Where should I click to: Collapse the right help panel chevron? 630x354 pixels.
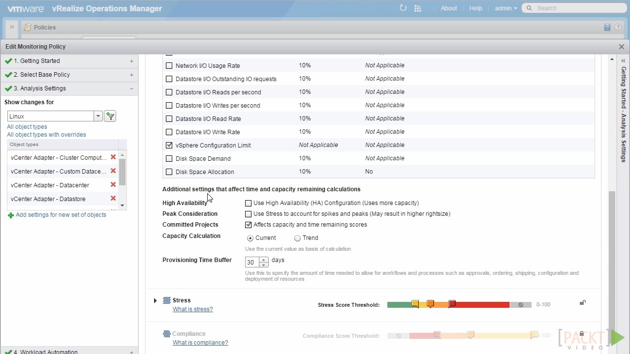(623, 61)
